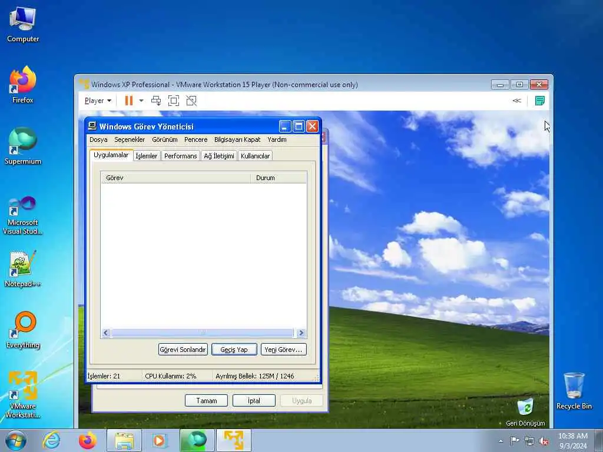603x452 pixels.
Task: Switch to the İşlemler tab
Action: pos(147,155)
